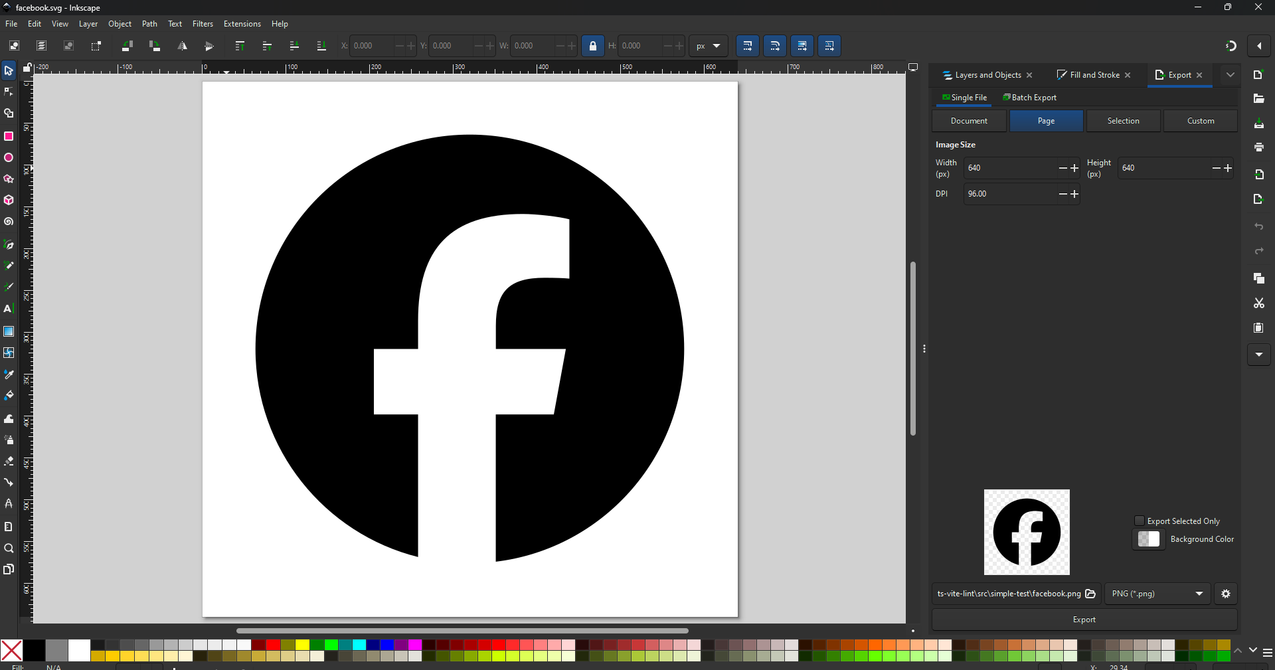Lower selection to bottom
The width and height of the screenshot is (1275, 670).
click(x=321, y=46)
